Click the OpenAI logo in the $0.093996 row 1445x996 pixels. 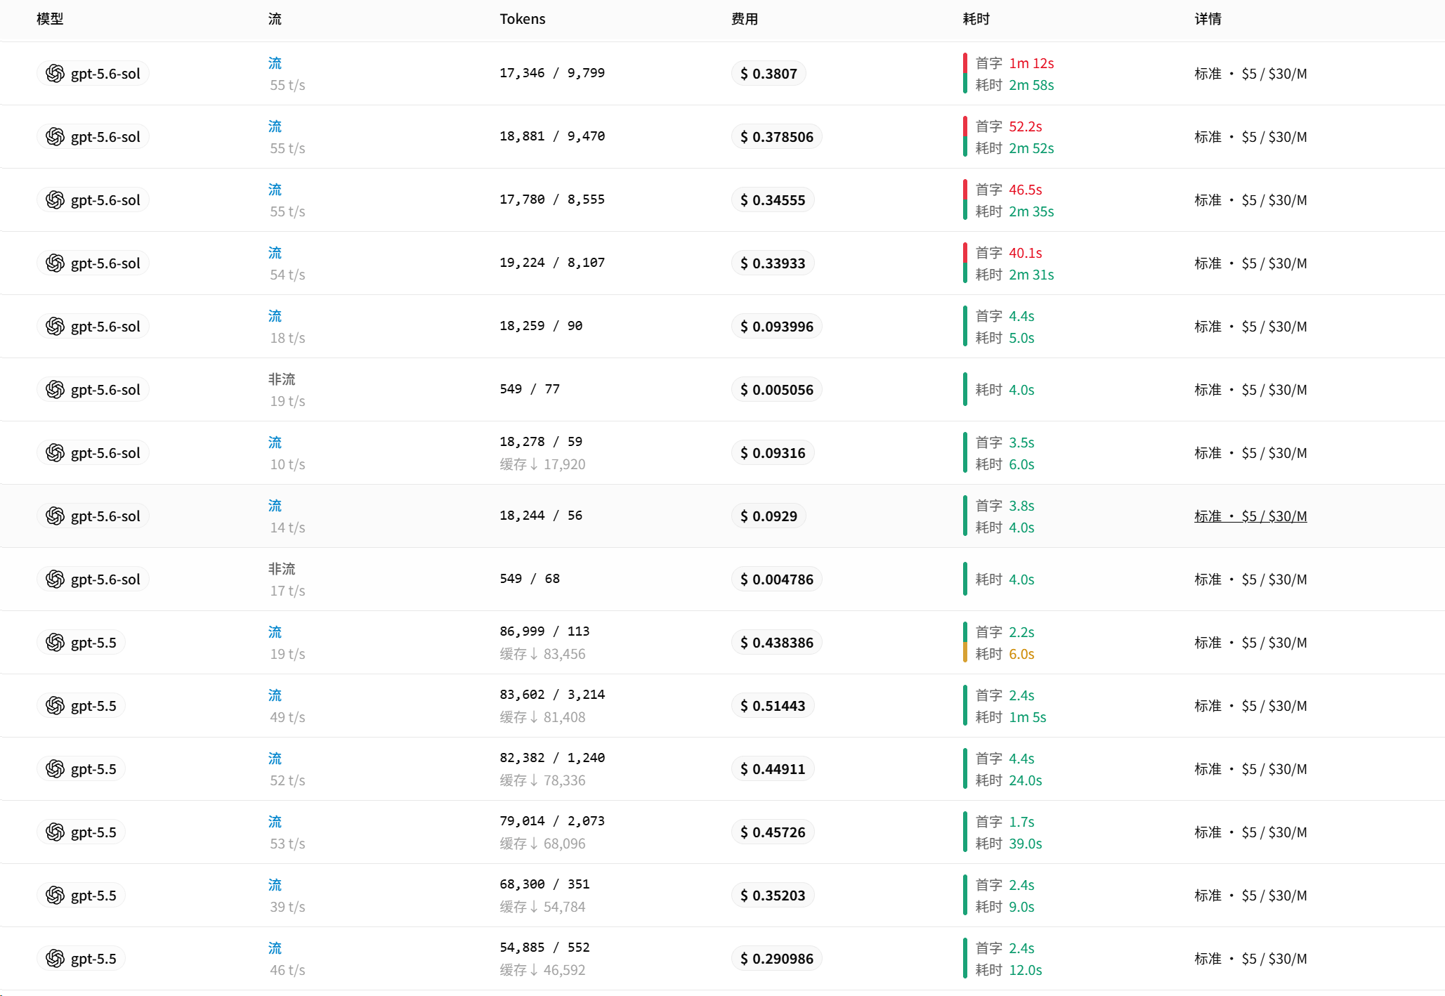click(x=55, y=327)
